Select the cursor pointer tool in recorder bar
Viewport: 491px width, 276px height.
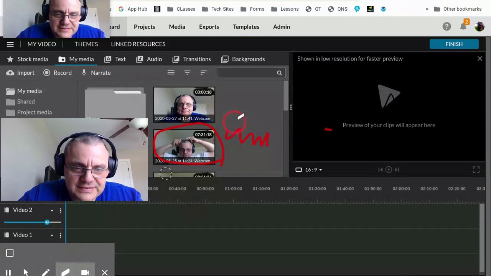pos(26,273)
